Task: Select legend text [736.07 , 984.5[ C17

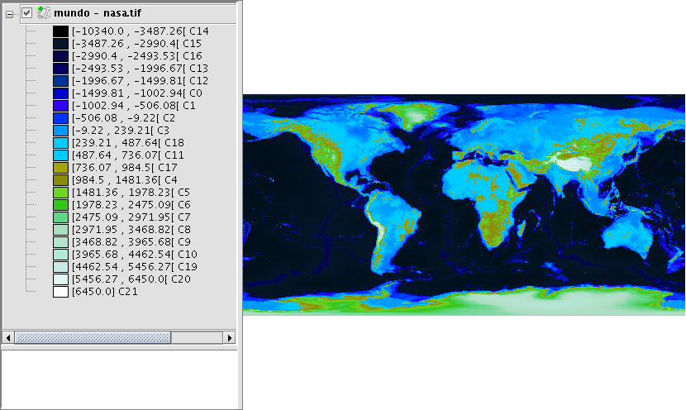Action: click(125, 168)
